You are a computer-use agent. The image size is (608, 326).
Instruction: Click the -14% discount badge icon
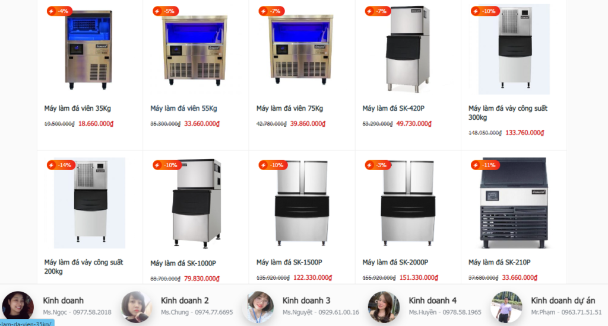pos(61,165)
